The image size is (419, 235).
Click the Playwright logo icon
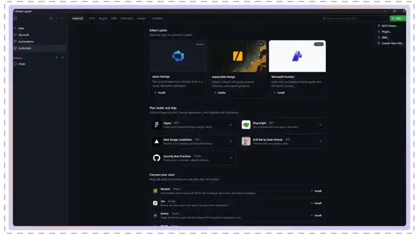(x=246, y=125)
